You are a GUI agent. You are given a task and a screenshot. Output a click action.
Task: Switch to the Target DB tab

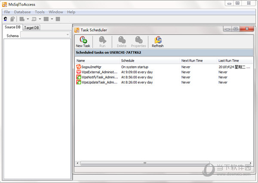31,28
